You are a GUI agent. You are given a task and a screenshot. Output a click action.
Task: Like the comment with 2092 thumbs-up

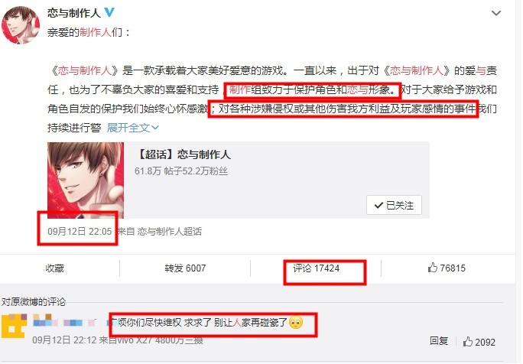(x=479, y=342)
